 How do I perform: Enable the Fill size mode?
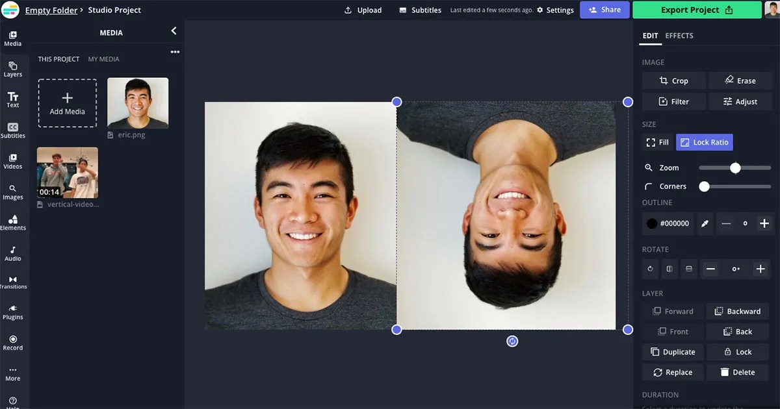click(657, 142)
